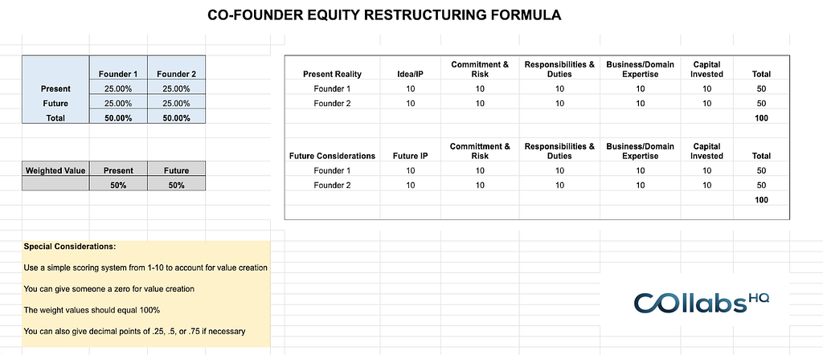This screenshot has height=355, width=823.
Task: Select Founder 1 Present percentage cell
Action: point(118,88)
